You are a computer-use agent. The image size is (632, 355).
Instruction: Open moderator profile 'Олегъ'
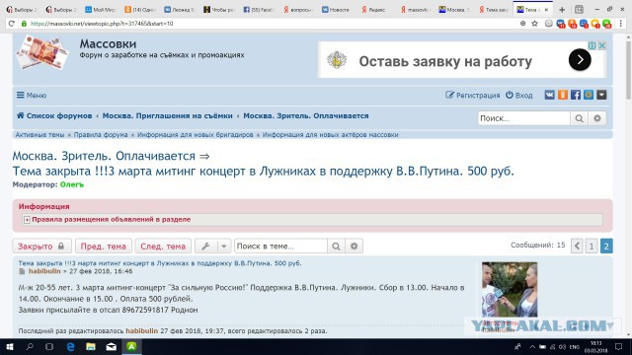tap(72, 184)
